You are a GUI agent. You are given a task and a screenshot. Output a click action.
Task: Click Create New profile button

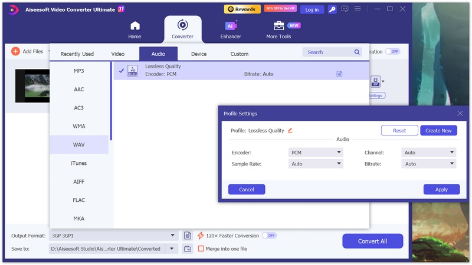tap(438, 130)
